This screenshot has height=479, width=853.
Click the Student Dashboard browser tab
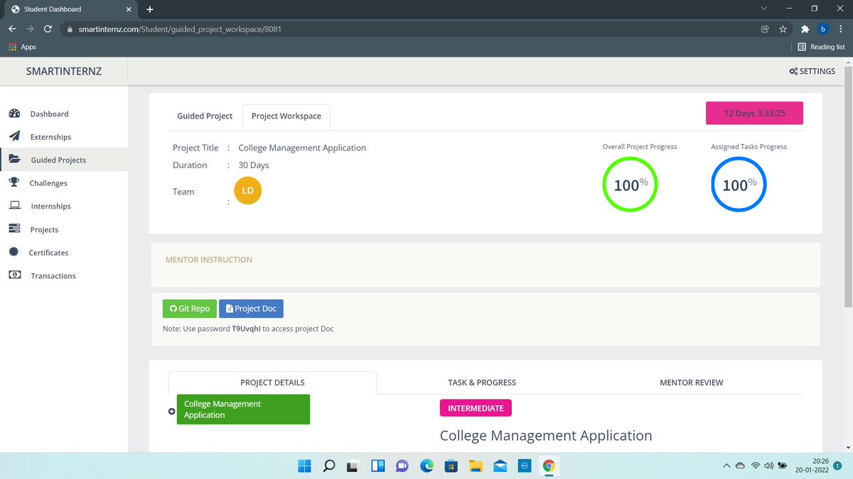click(70, 9)
